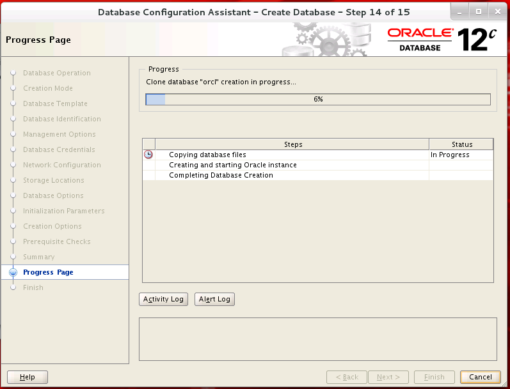Click the Steps column header
Image resolution: width=510 pixels, height=389 pixels.
pyautogui.click(x=292, y=144)
